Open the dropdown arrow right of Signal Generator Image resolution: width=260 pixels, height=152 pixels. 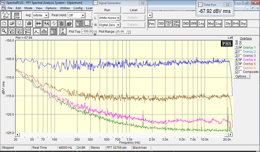coord(150,15)
